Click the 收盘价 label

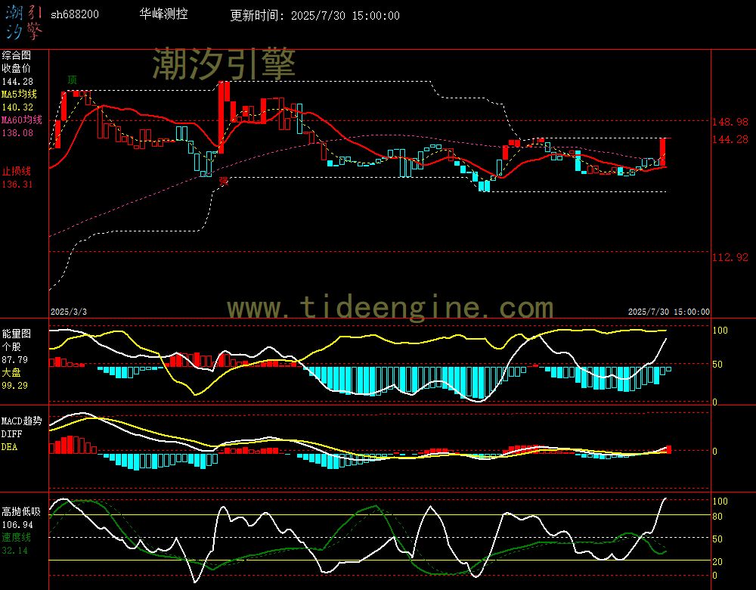pos(17,69)
